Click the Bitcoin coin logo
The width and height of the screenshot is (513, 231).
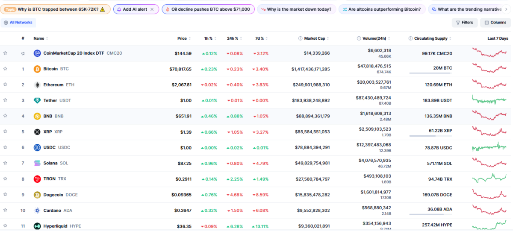(x=37, y=69)
